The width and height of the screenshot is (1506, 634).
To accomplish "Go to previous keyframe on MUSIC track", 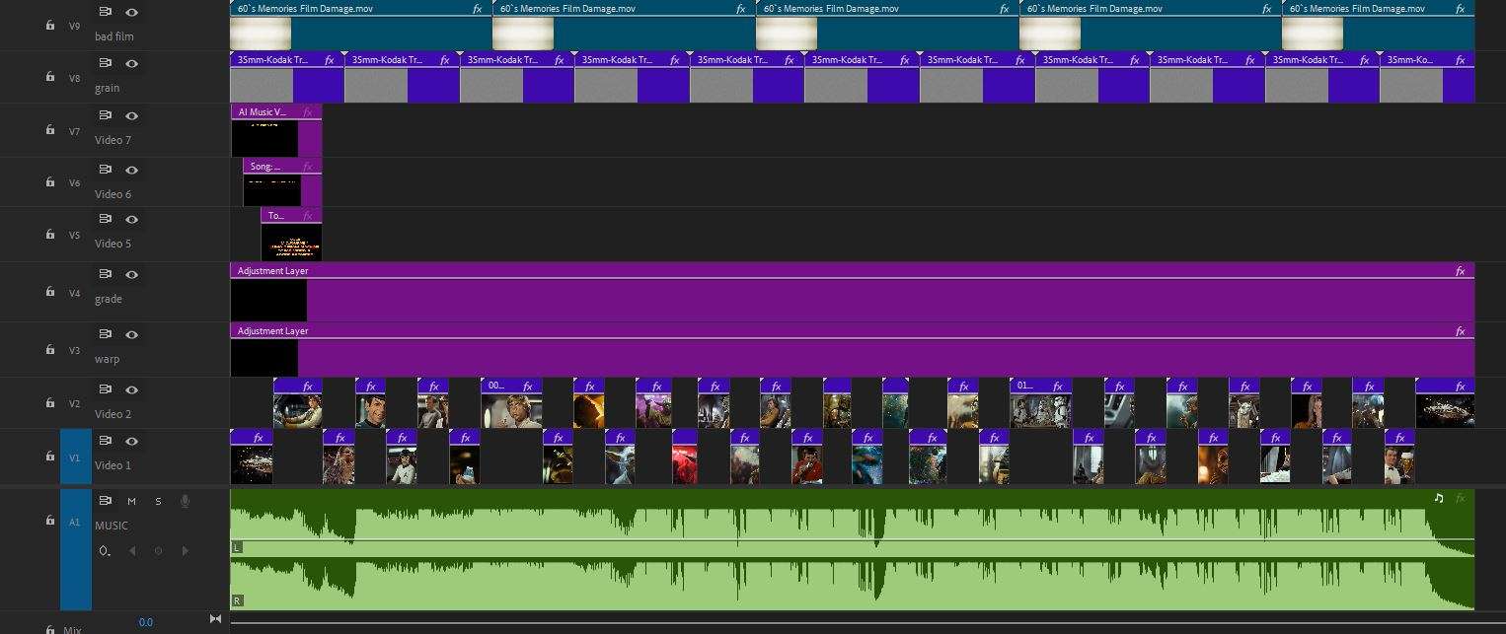I will click(x=132, y=551).
